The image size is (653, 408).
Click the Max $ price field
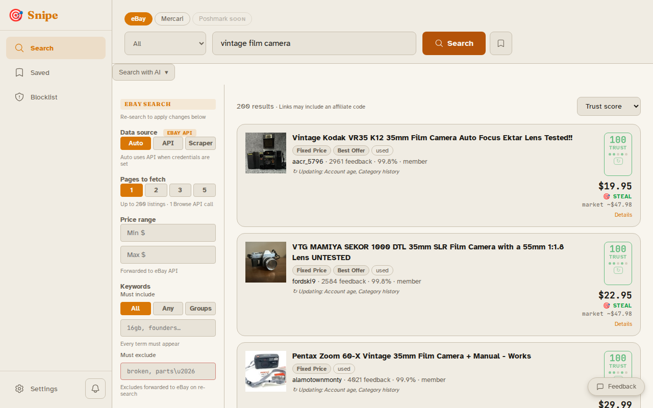pos(168,254)
